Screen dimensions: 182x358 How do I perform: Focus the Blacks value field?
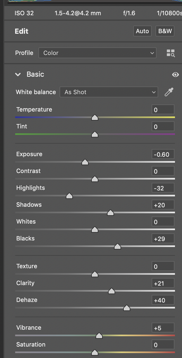163,239
